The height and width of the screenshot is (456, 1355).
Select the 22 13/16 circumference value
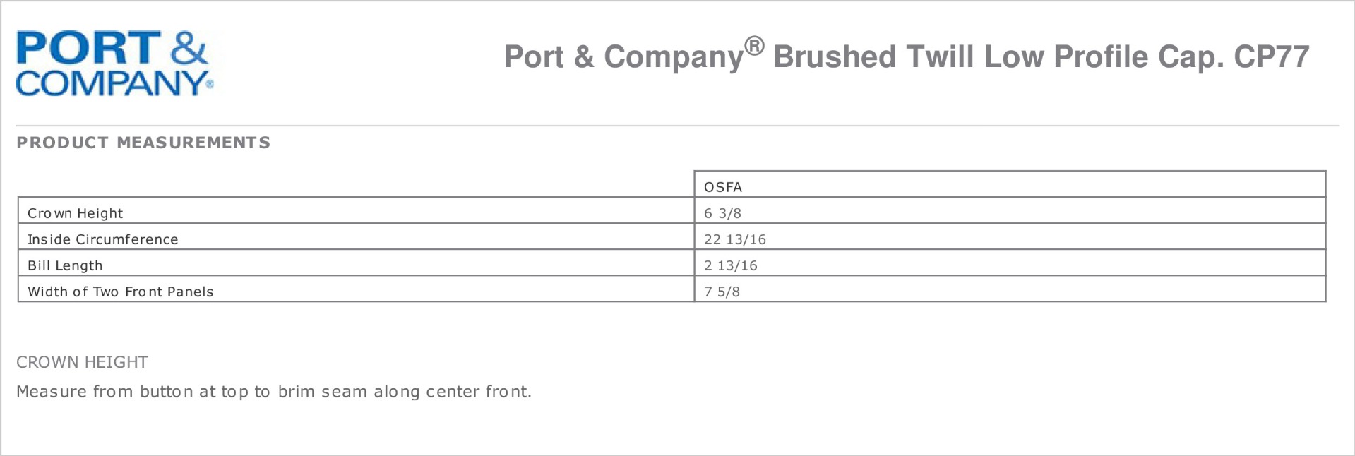click(734, 239)
